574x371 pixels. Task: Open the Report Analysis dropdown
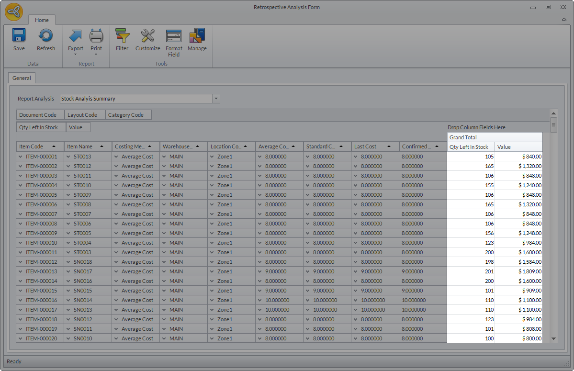click(x=216, y=99)
